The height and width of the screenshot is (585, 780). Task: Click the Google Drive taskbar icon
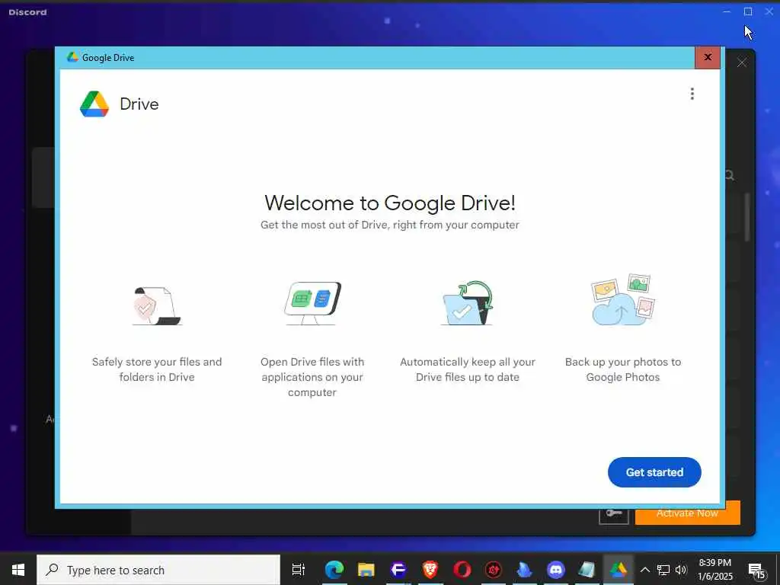click(619, 570)
